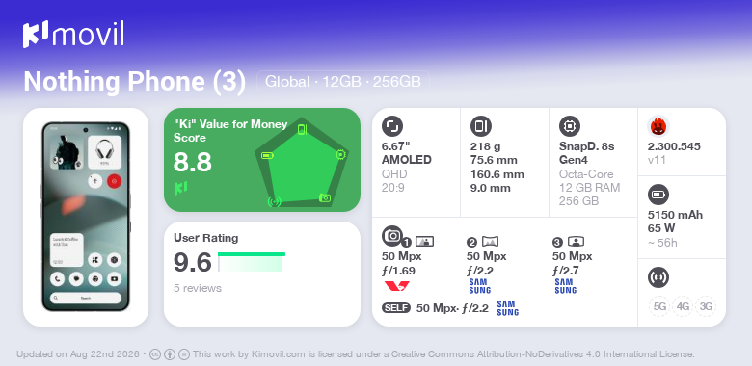Click the ultrawide camera icon number 2
Screen dimensions: 752x366
[490, 242]
